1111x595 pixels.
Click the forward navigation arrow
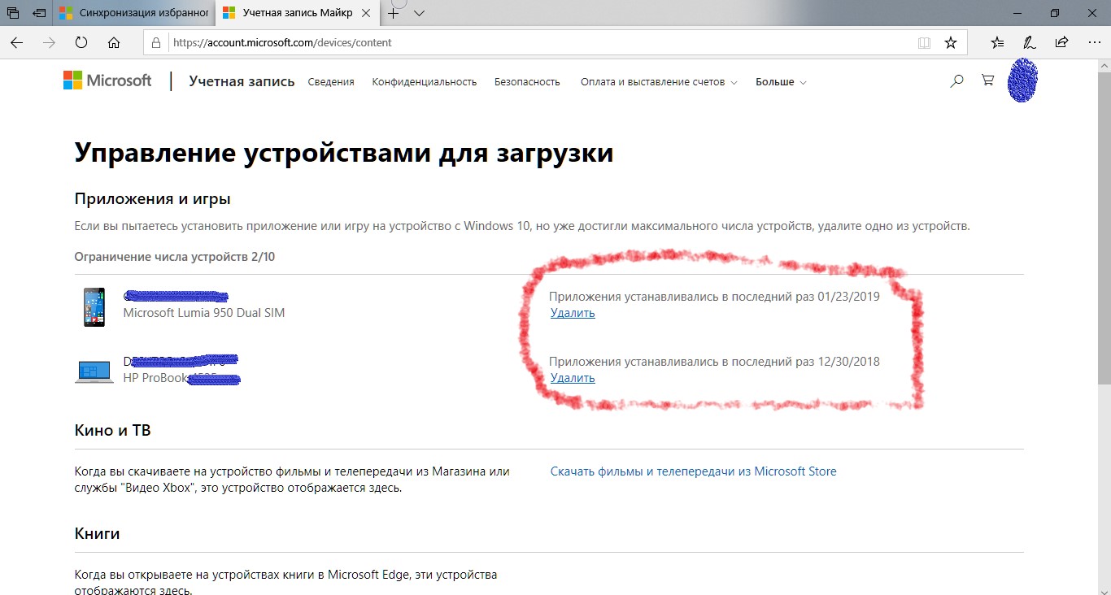[x=50, y=42]
